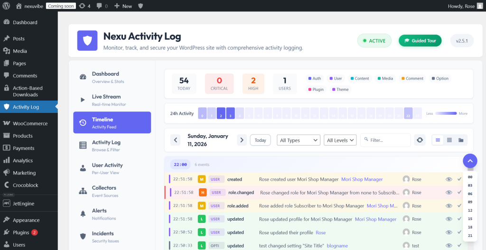The height and width of the screenshot is (250, 486).
Task: Toggle the Theme category filter chip
Action: (x=340, y=90)
